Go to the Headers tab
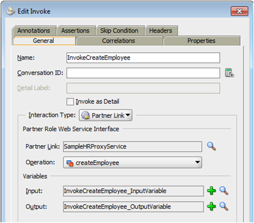The width and height of the screenshot is (254, 223). 160,31
